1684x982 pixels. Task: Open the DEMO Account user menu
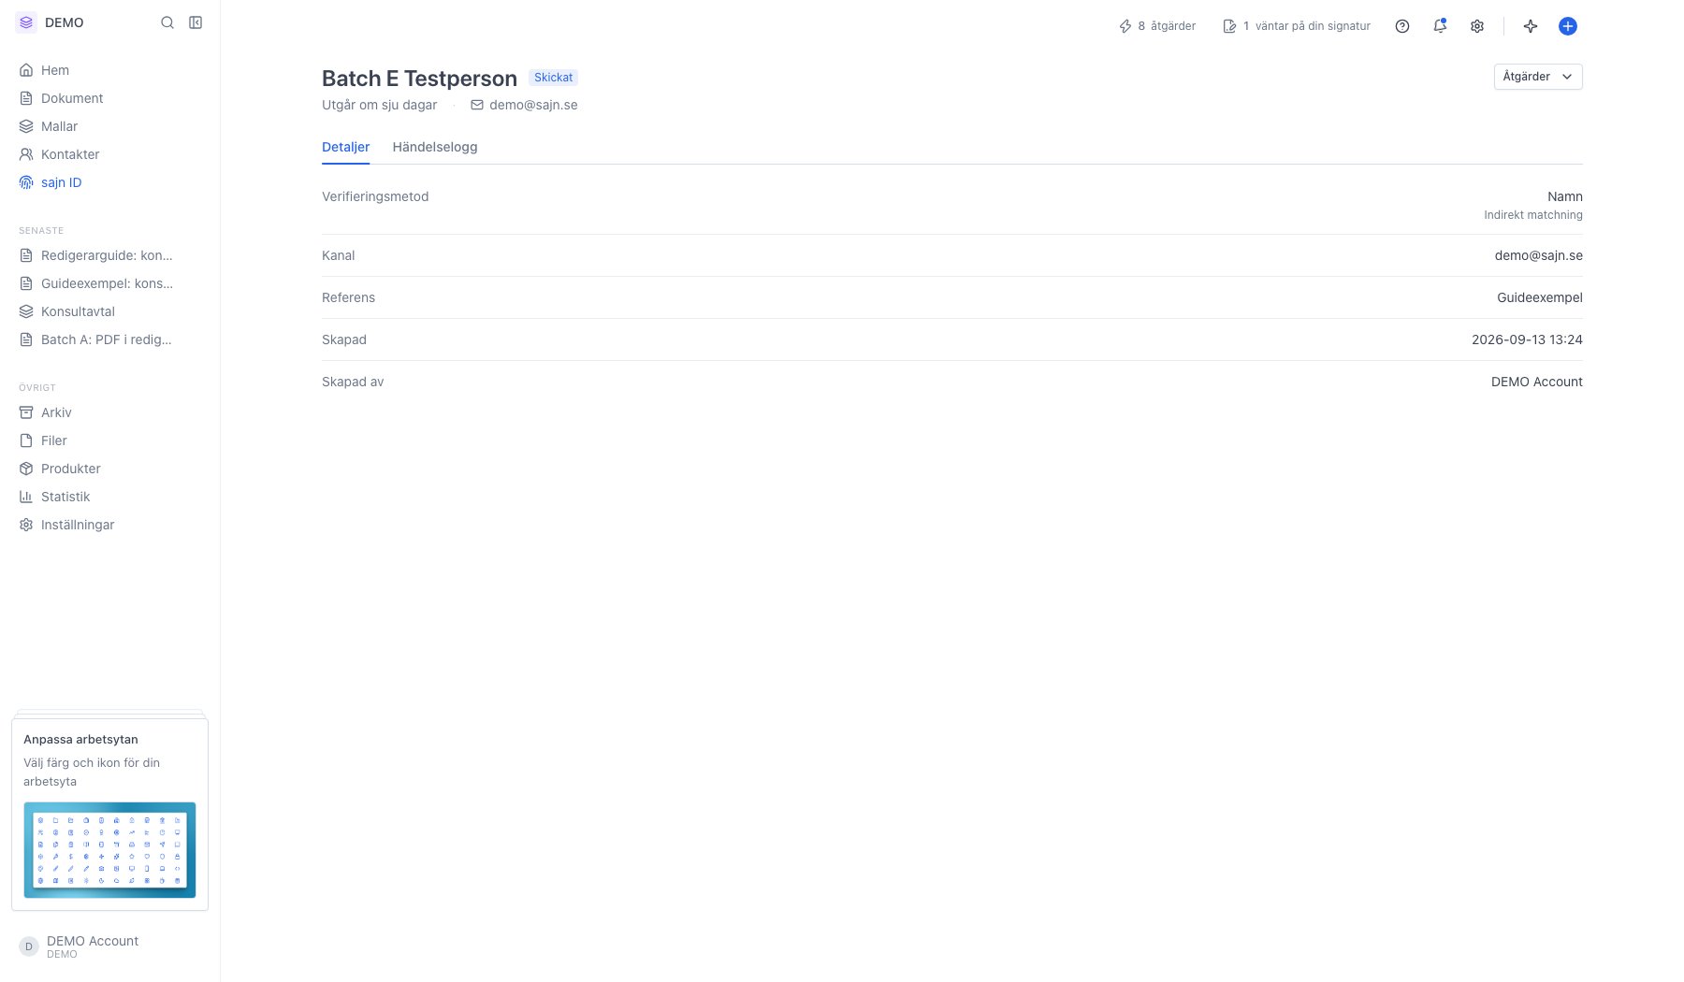point(109,946)
